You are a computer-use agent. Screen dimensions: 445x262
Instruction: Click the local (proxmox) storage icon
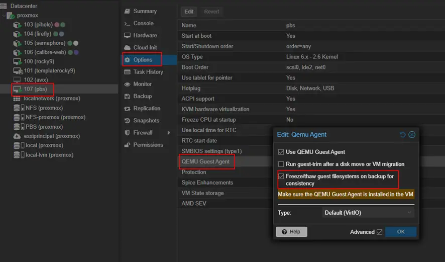19,145
